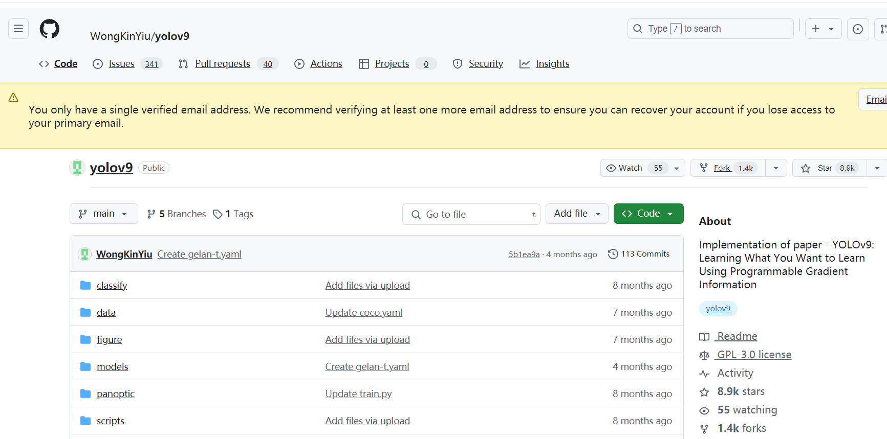Open Update coco.yaml commit link
This screenshot has width=887, height=439.
(x=364, y=312)
